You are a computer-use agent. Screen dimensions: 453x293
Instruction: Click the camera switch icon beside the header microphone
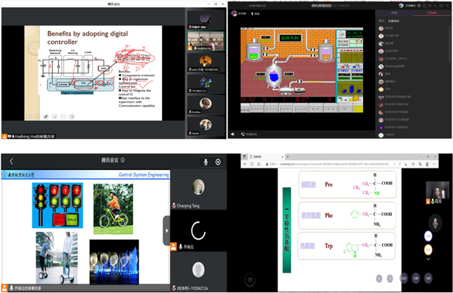coord(218,162)
